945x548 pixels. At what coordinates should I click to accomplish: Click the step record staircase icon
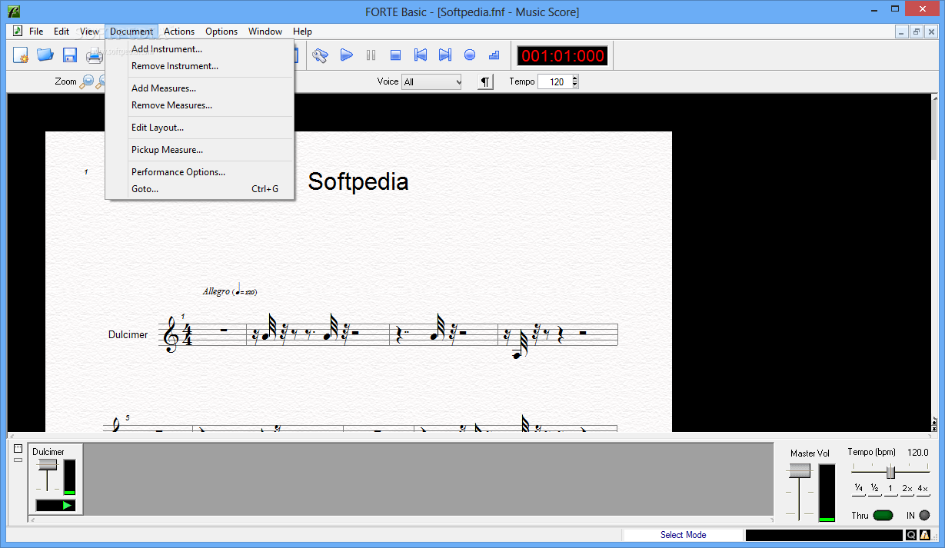click(494, 55)
